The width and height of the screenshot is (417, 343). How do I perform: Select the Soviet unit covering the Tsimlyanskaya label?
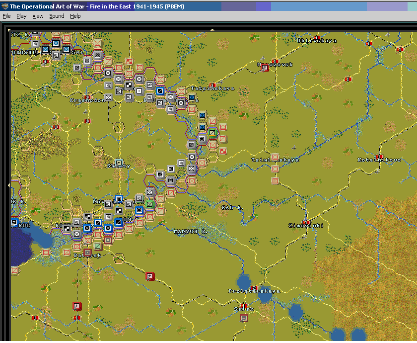[275, 157]
